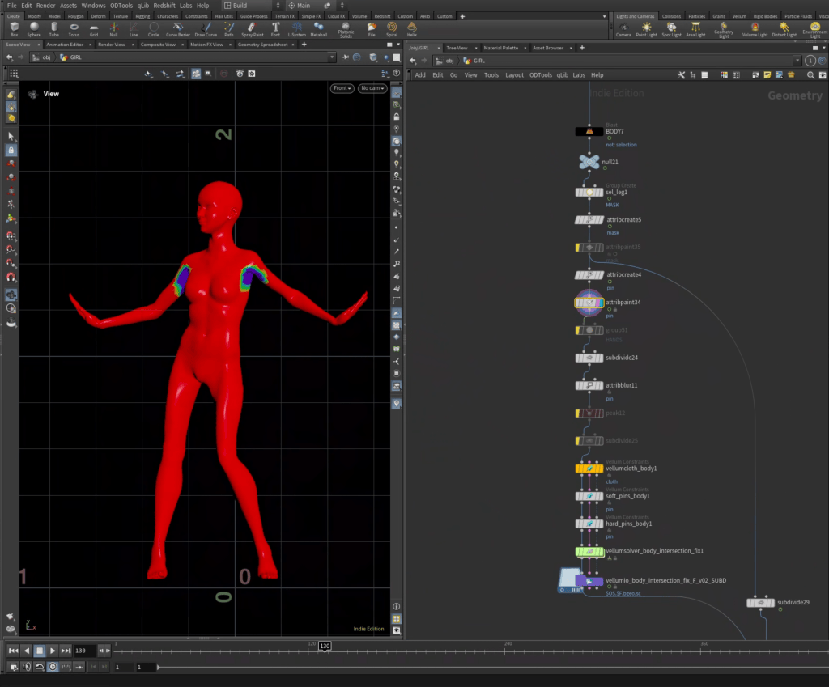Screen dimensions: 829x687
Task: Add a Camera from Lights and Cameras shelf
Action: [623, 29]
